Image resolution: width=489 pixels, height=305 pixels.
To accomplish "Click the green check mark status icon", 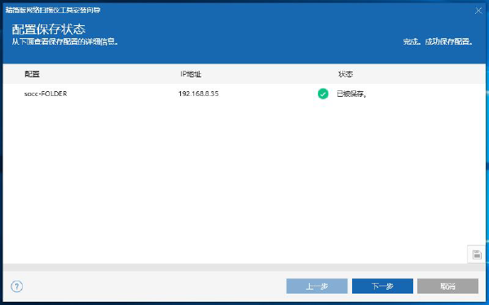I will click(x=323, y=94).
